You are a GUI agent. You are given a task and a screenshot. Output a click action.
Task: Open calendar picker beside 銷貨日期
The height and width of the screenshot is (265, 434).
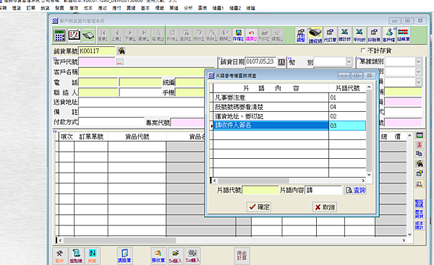[281, 62]
